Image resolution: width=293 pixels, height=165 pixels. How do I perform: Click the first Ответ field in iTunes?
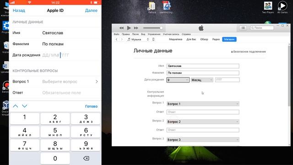pos(203,112)
